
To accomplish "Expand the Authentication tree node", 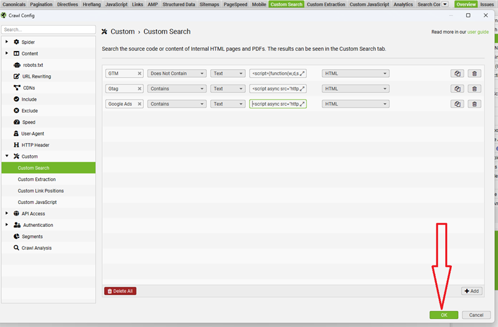I will (x=7, y=225).
